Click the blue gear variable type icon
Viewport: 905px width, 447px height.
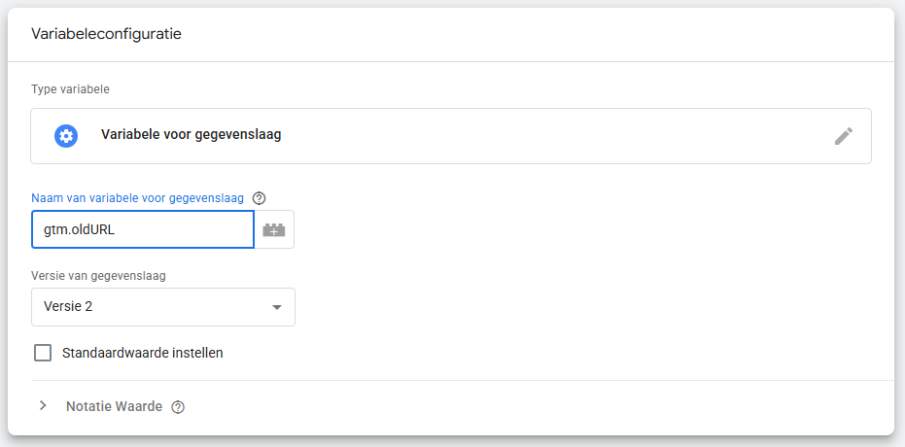click(x=66, y=136)
